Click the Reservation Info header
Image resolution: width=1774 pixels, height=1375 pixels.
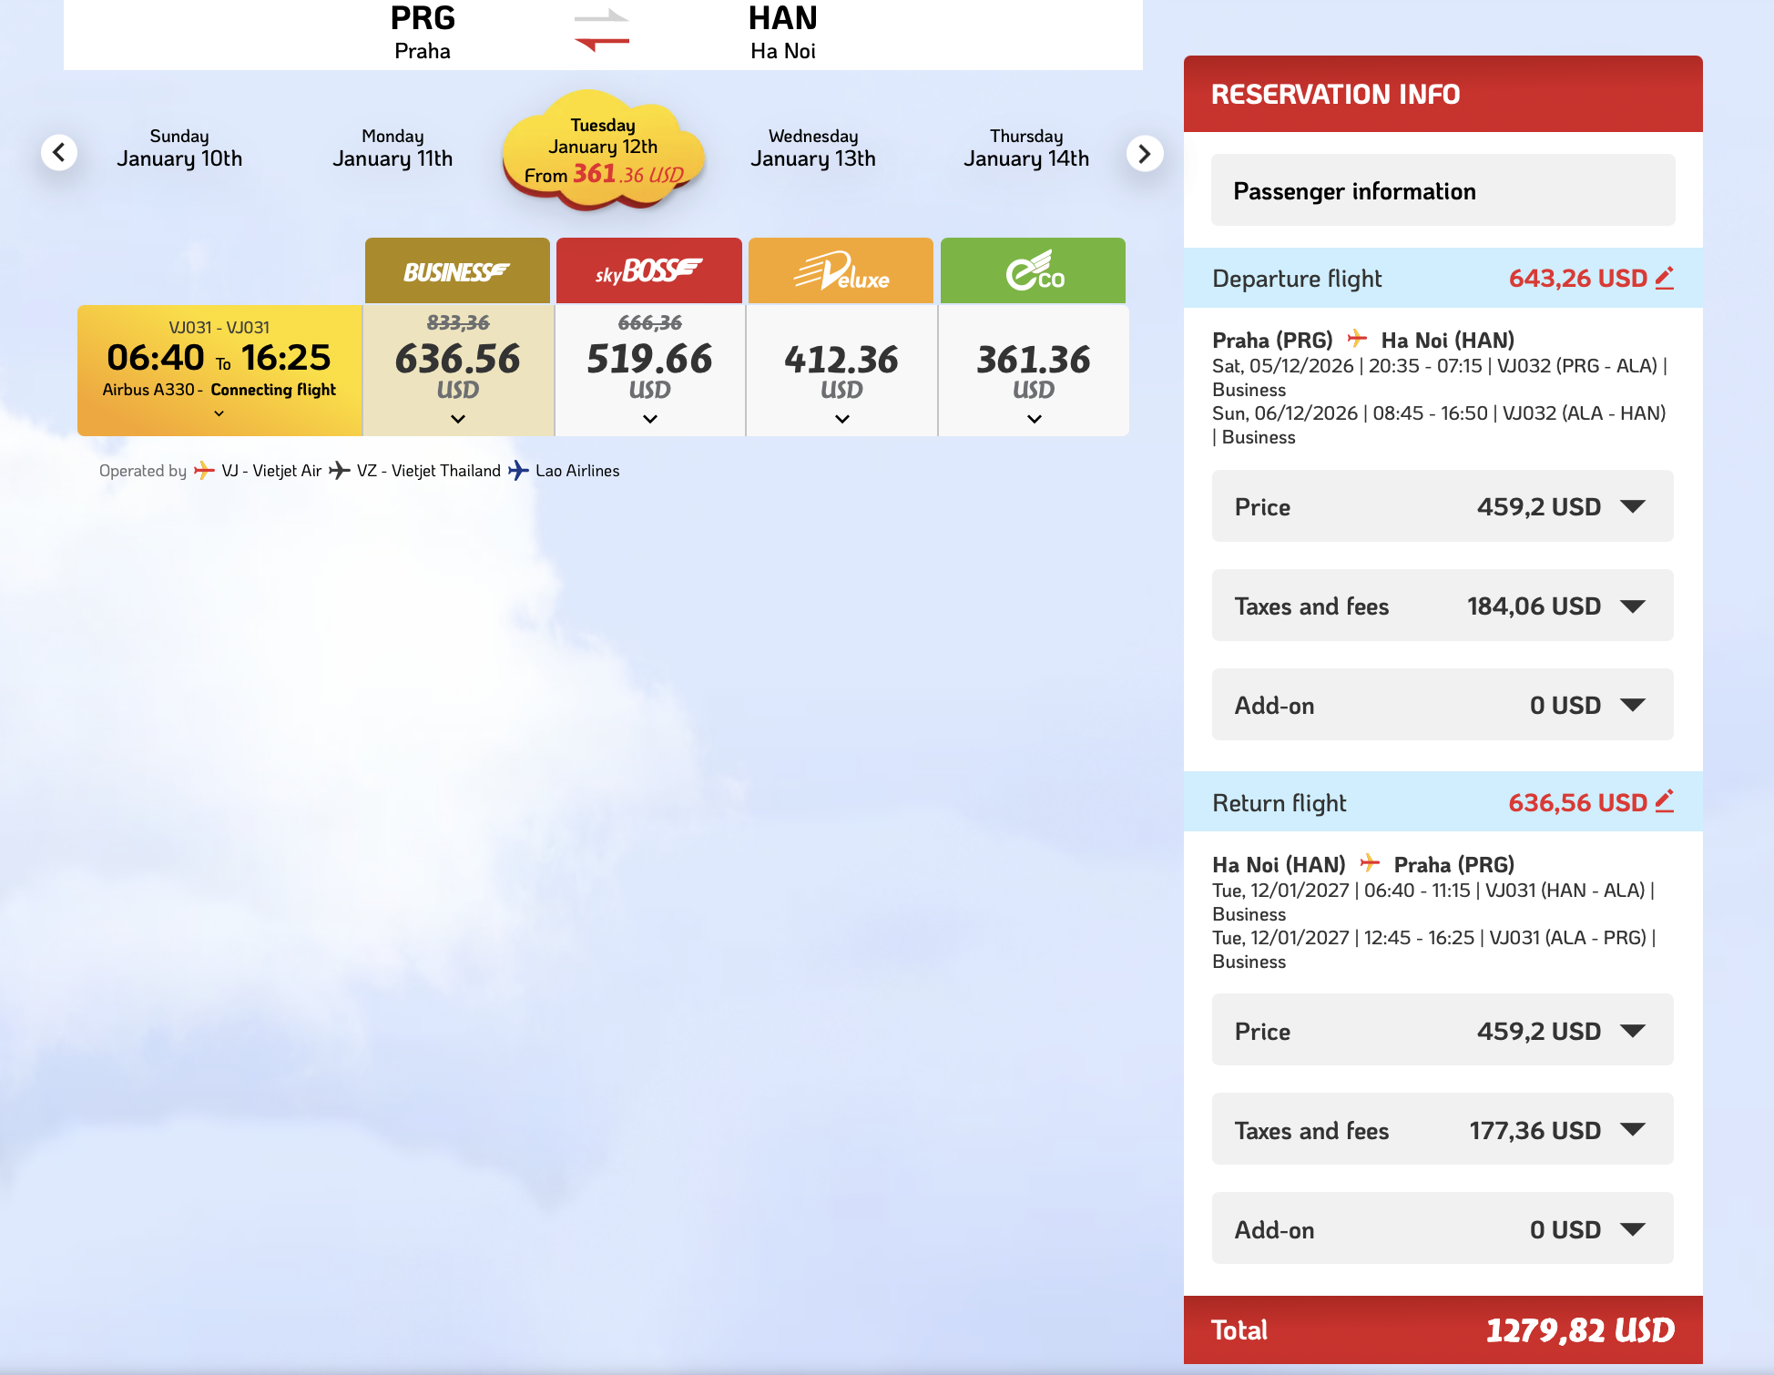1443,94
